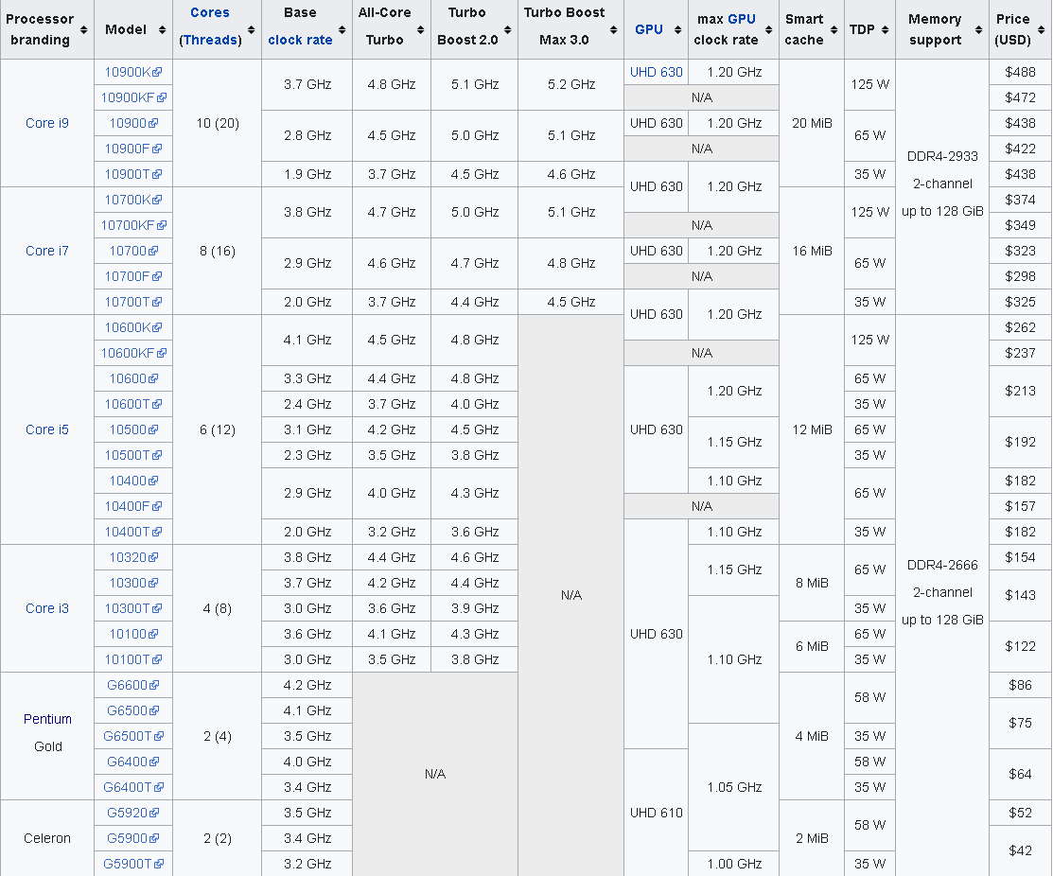
Task: Sort table by Processor branding column arrows
Action: [x=83, y=29]
